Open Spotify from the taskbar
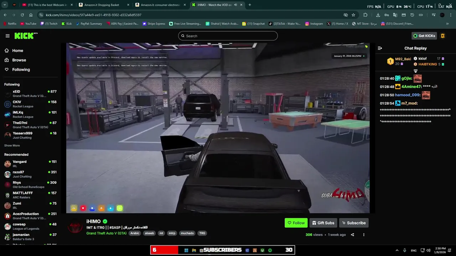The image size is (456, 256). [x=270, y=250]
